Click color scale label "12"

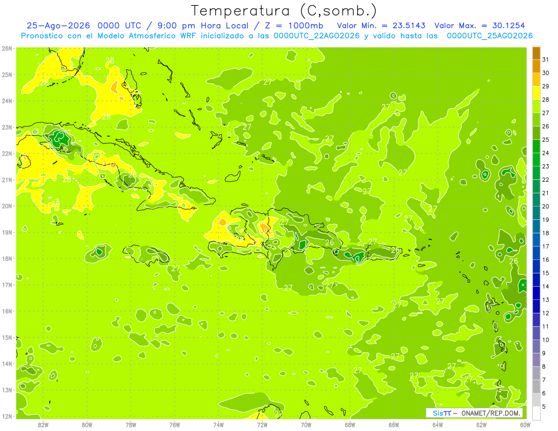pyautogui.click(x=545, y=313)
